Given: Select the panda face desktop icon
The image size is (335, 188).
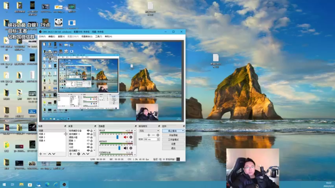Looking at the screenshot, I should tap(58, 23).
